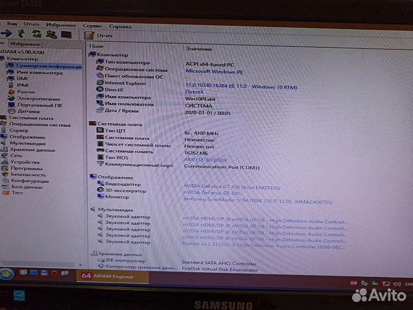Click the blue forward arrow toolbar icon
This screenshot has height=310, width=413.
[x=6, y=33]
